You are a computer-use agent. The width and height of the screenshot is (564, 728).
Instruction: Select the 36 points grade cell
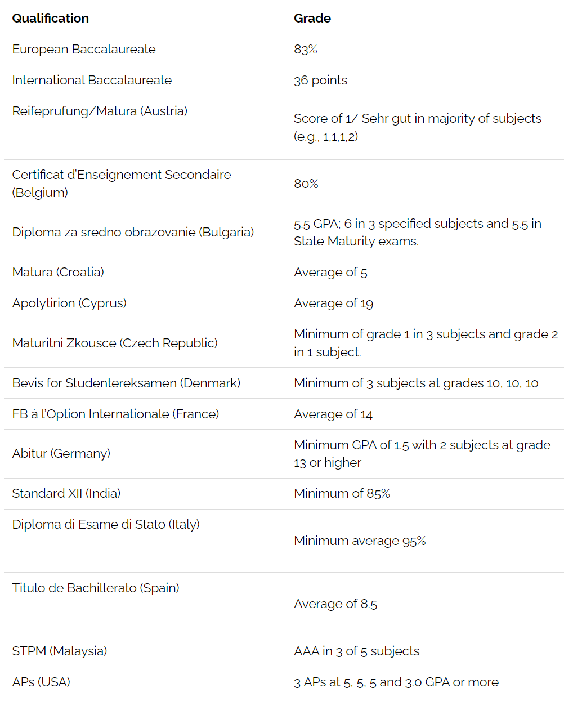[320, 81]
